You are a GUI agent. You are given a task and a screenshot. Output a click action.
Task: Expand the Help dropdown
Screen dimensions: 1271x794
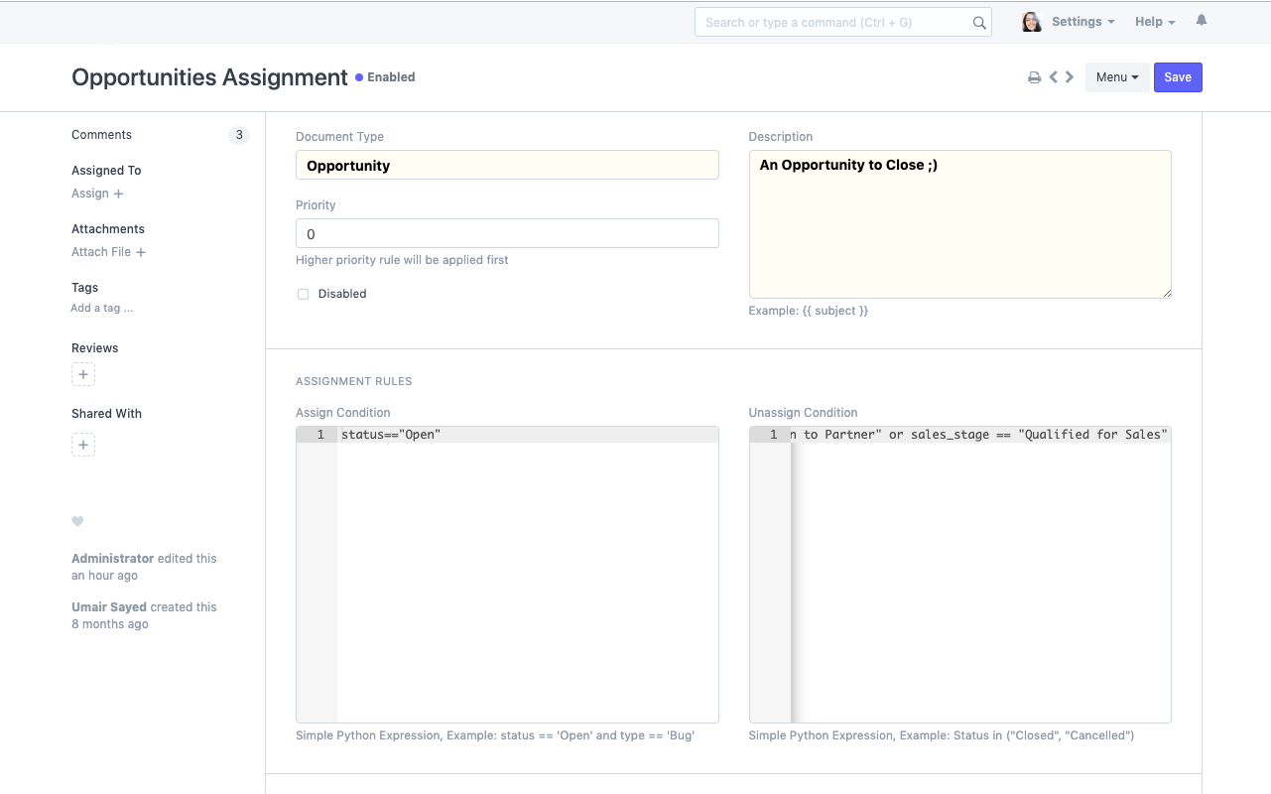click(1155, 22)
